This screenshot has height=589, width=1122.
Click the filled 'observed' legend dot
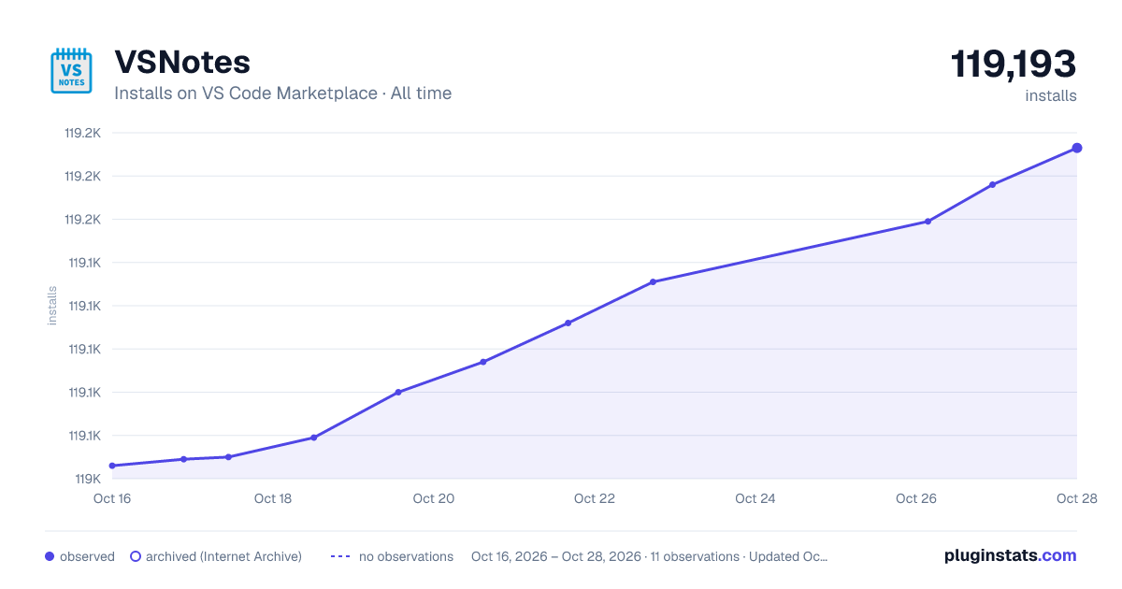point(50,556)
